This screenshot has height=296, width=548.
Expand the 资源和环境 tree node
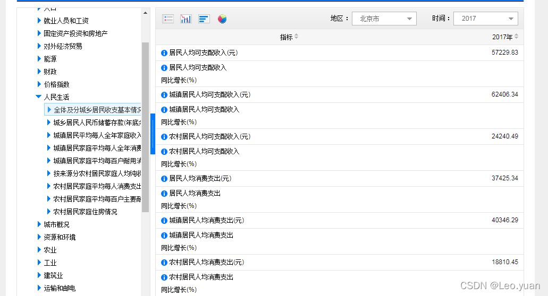point(39,237)
